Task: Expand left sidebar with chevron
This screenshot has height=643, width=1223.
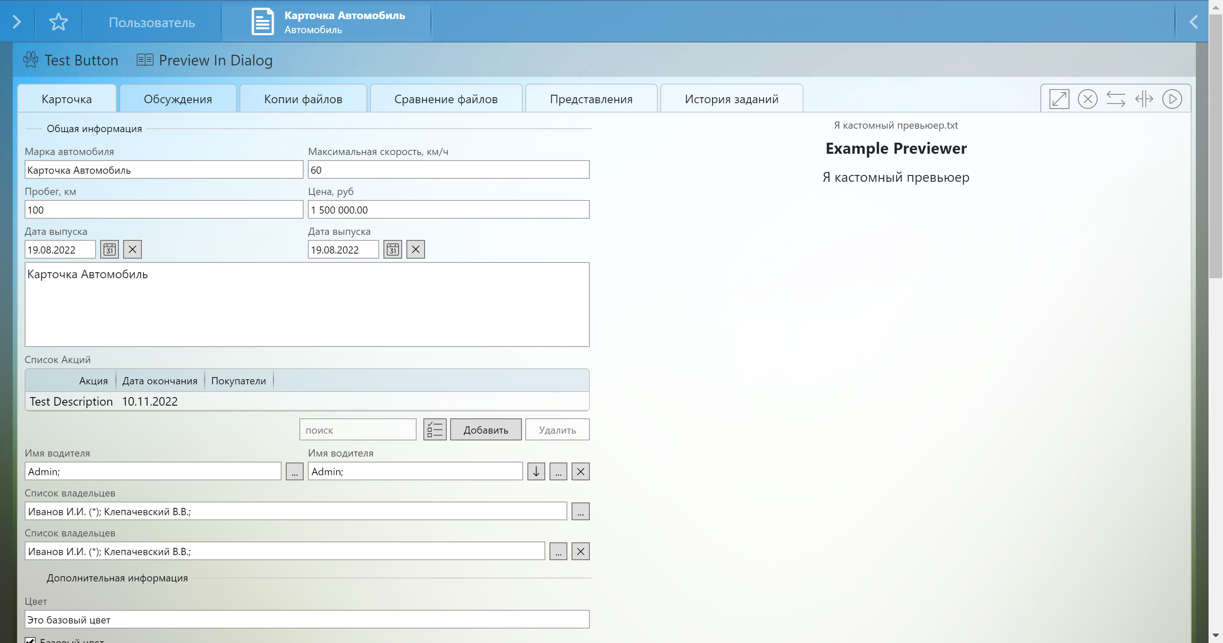Action: [x=17, y=22]
